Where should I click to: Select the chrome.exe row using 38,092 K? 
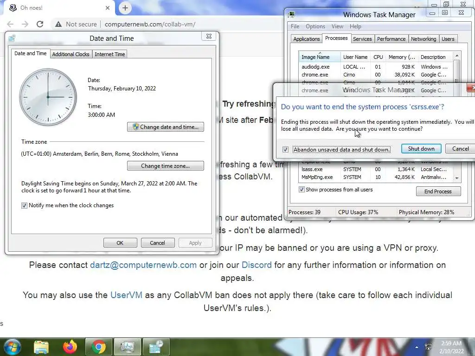(x=376, y=75)
